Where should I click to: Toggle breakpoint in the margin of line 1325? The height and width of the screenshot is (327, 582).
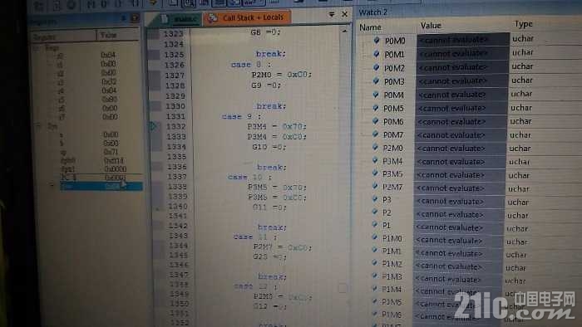pyautogui.click(x=153, y=55)
